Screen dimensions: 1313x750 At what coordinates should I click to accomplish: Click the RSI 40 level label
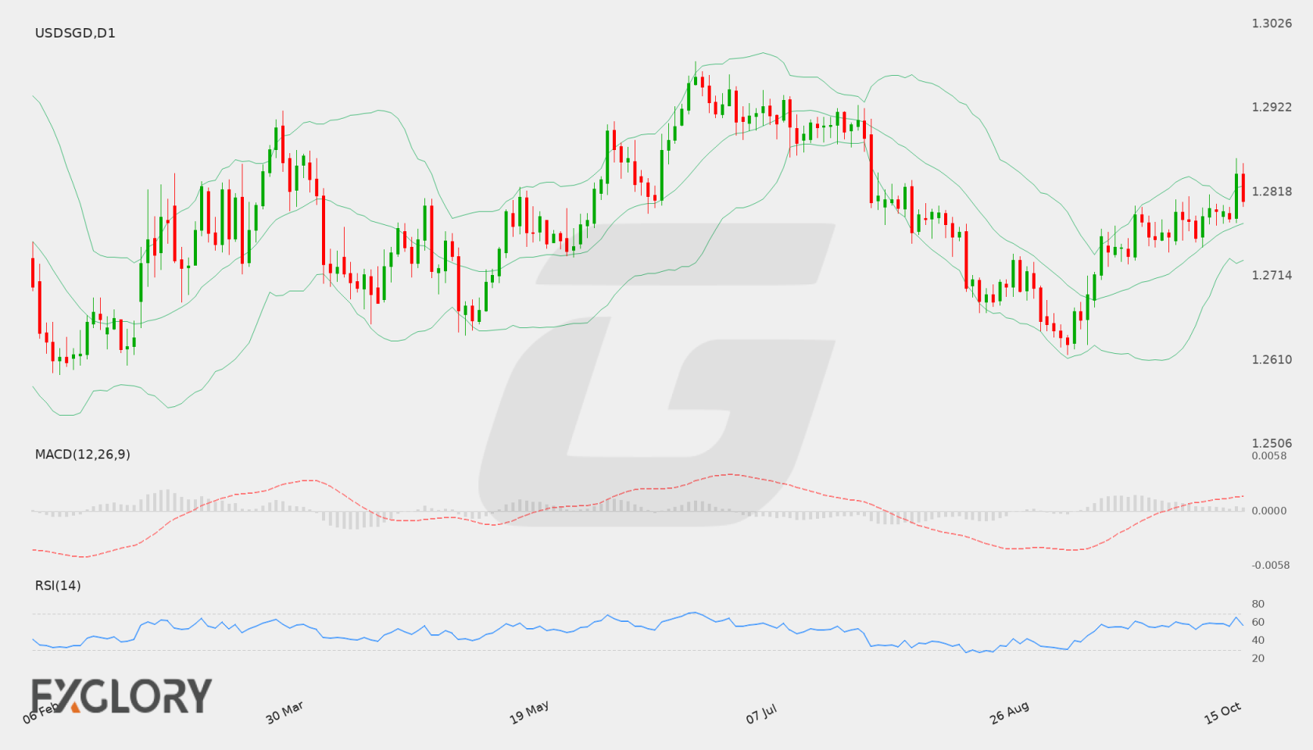[1258, 640]
